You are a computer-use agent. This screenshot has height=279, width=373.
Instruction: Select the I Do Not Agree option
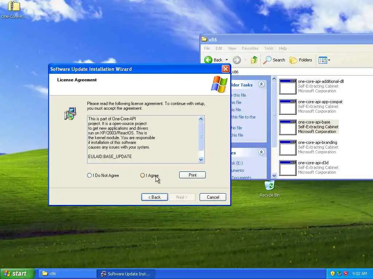pos(90,175)
